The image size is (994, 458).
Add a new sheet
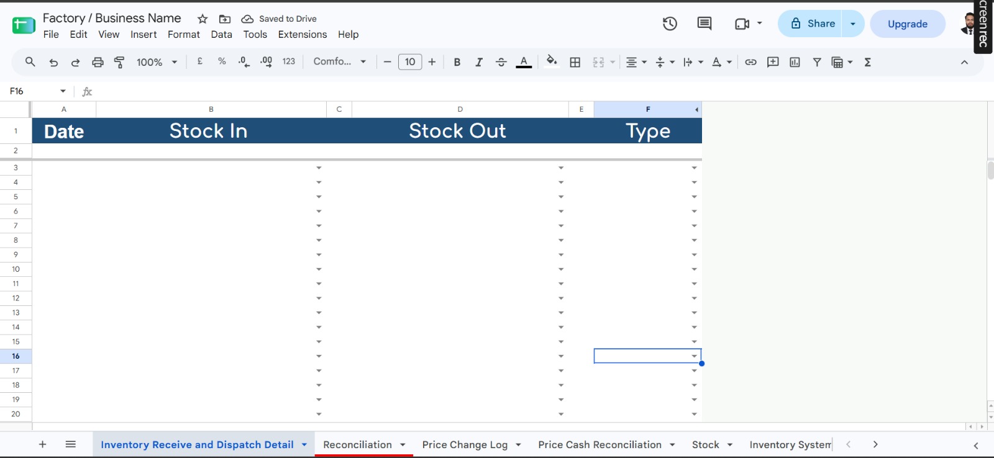tap(43, 444)
